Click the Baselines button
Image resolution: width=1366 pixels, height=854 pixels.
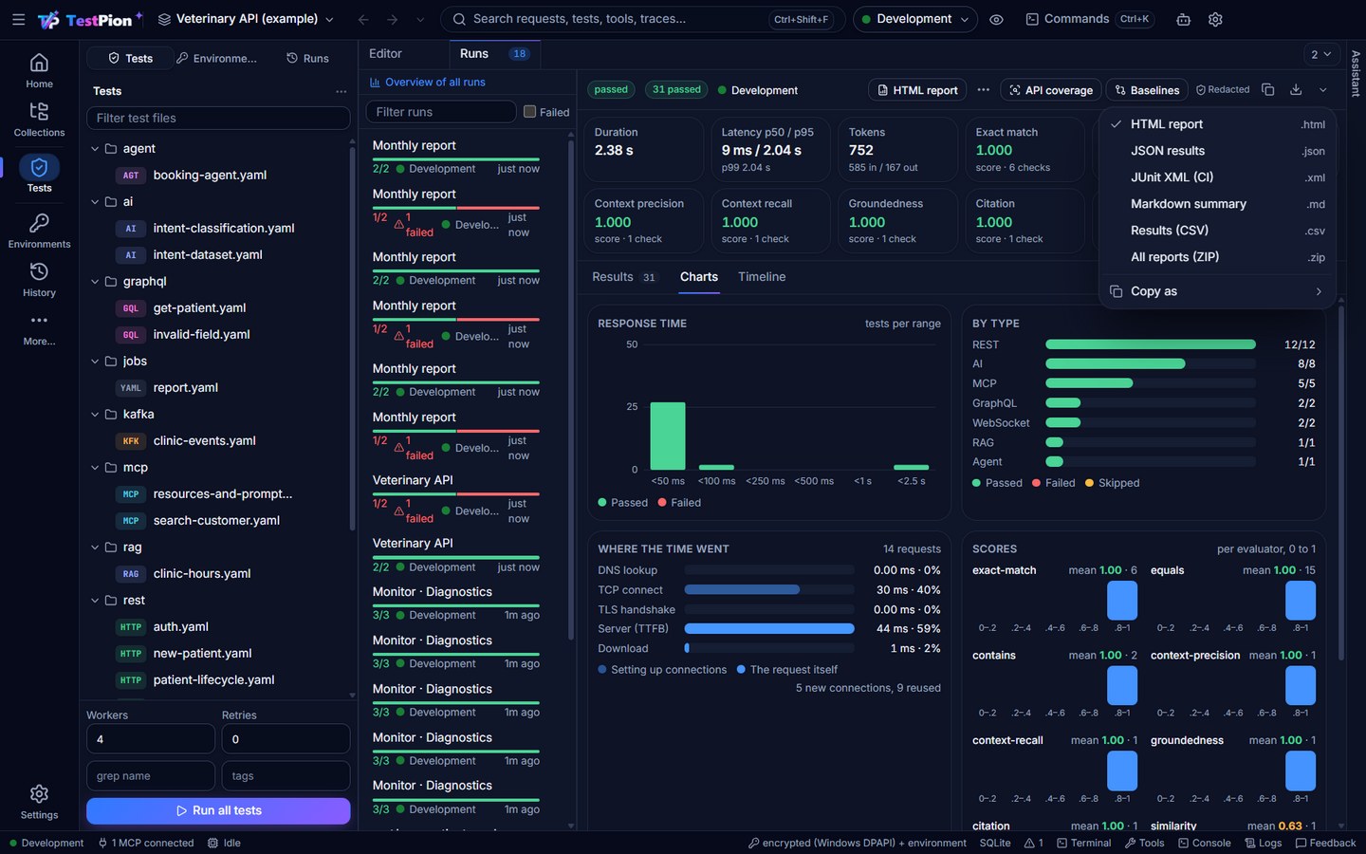(1147, 90)
